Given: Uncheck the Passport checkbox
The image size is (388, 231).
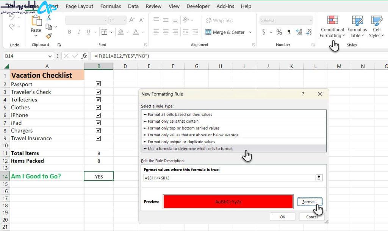Looking at the screenshot, I should tap(98, 84).
